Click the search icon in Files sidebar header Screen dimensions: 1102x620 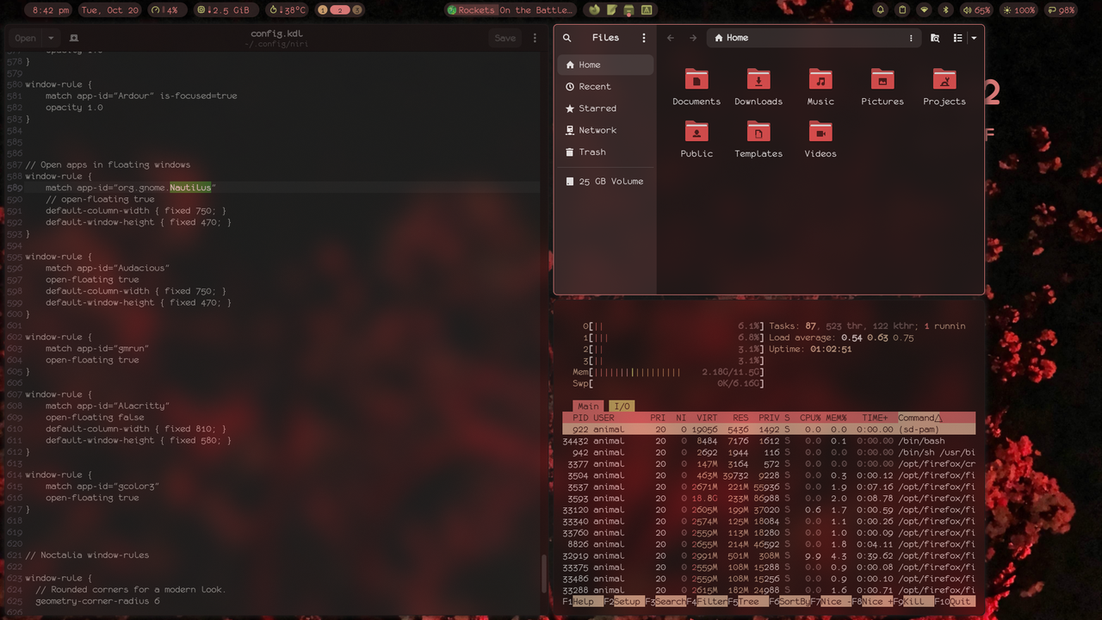567,38
